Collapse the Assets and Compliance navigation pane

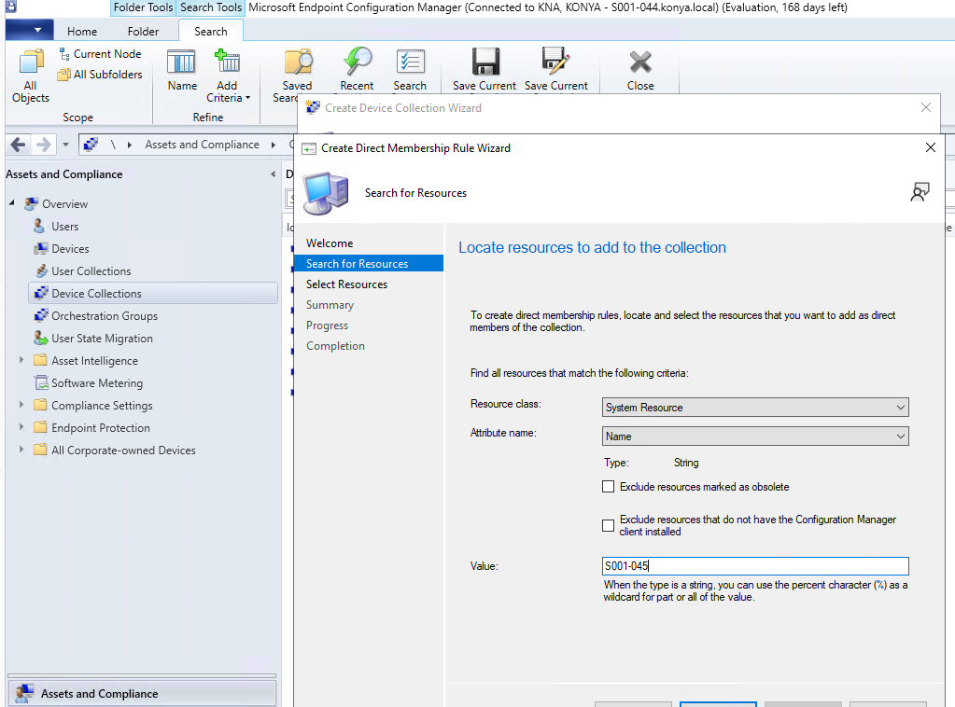click(x=273, y=174)
